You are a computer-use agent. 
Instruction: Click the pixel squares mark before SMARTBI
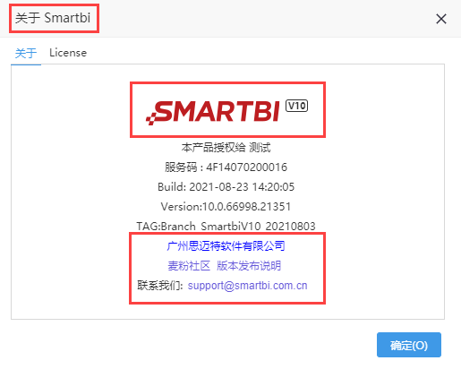click(151, 118)
